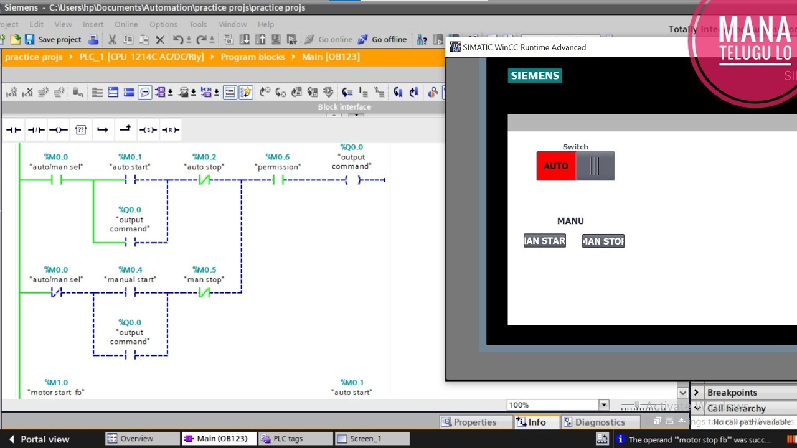This screenshot has height=448, width=797.
Task: Click the auto start contact %M0.1
Action: [130, 180]
